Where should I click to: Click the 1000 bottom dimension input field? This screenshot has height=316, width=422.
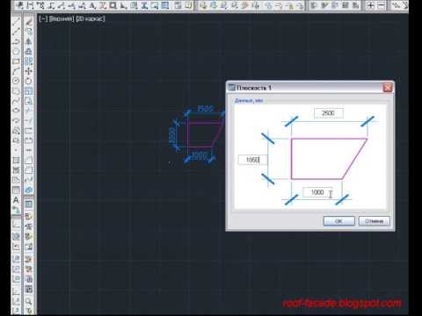tap(317, 192)
